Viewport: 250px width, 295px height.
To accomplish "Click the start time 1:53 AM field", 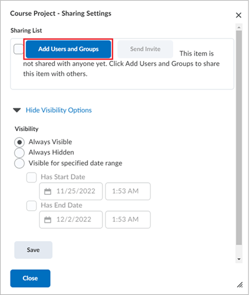I will click(128, 191).
